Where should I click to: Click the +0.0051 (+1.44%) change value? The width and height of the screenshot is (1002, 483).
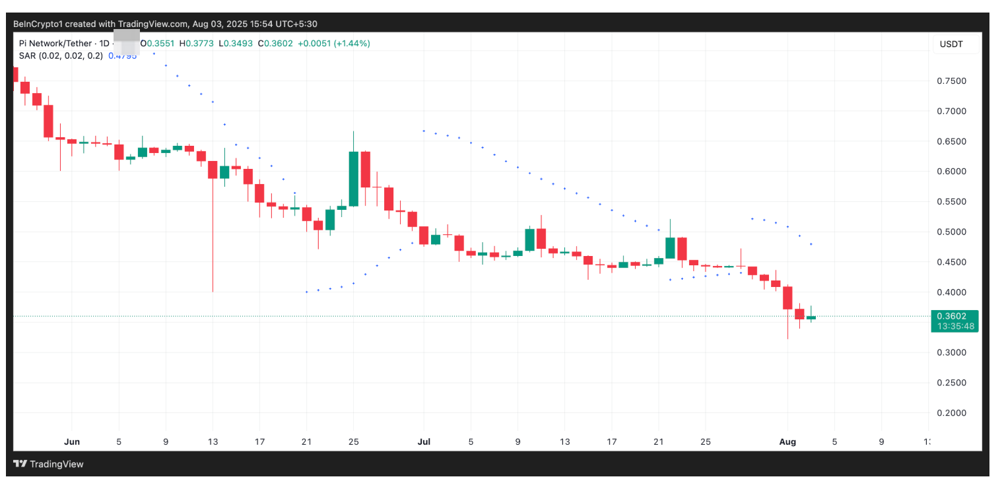click(334, 44)
